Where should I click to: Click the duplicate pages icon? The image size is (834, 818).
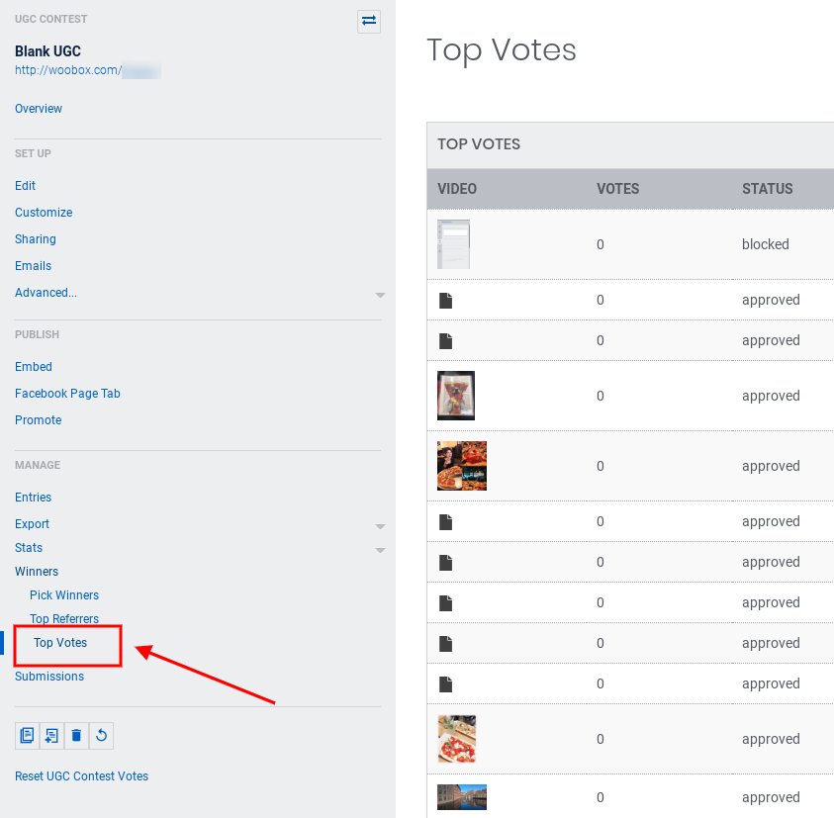[x=28, y=735]
